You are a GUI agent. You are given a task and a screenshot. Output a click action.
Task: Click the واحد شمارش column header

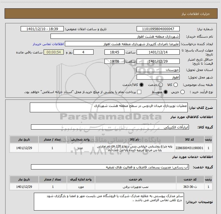point(80,139)
